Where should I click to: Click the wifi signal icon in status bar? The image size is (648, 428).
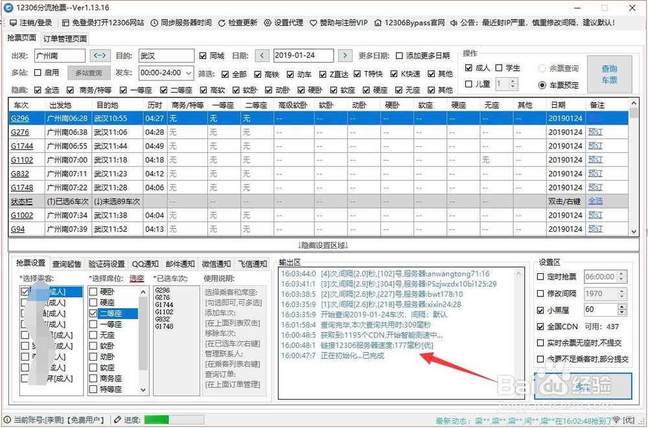[x=617, y=421]
